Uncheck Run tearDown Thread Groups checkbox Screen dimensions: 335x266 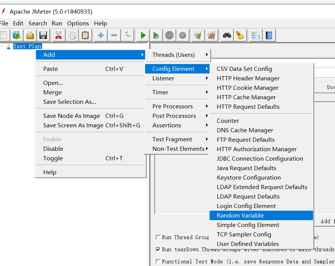click(158, 249)
